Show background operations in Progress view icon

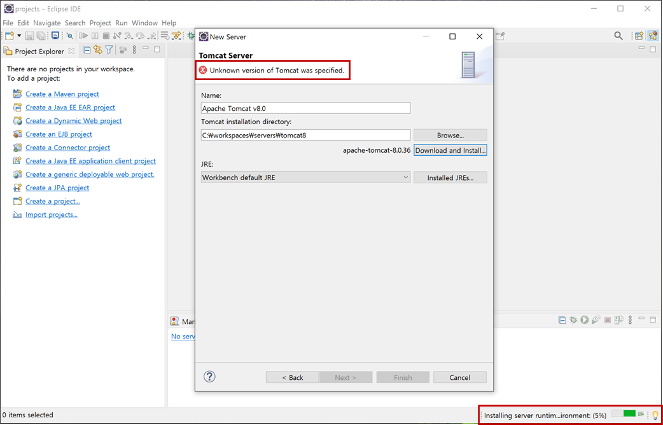click(x=641, y=414)
